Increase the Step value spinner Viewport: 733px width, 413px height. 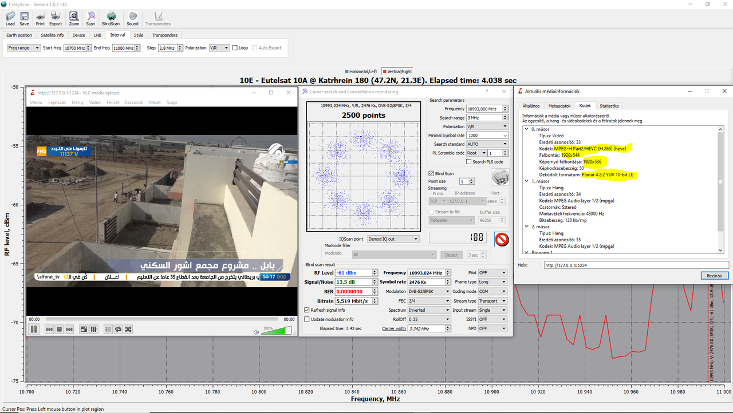tap(180, 46)
